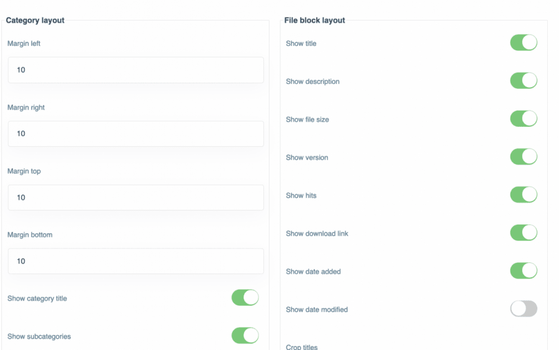Click the Margin left input field

click(135, 70)
